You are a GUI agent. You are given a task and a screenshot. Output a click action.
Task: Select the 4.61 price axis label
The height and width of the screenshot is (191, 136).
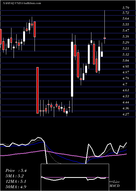[126, 90]
